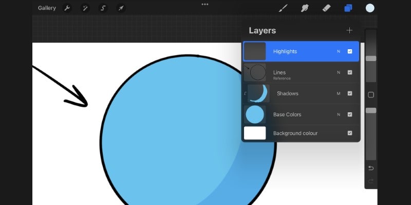The image size is (411, 205).
Task: Toggle Background colour visibility
Action: (350, 133)
